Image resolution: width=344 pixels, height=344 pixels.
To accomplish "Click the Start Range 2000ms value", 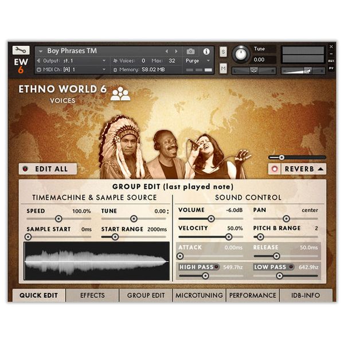I will tap(157, 229).
